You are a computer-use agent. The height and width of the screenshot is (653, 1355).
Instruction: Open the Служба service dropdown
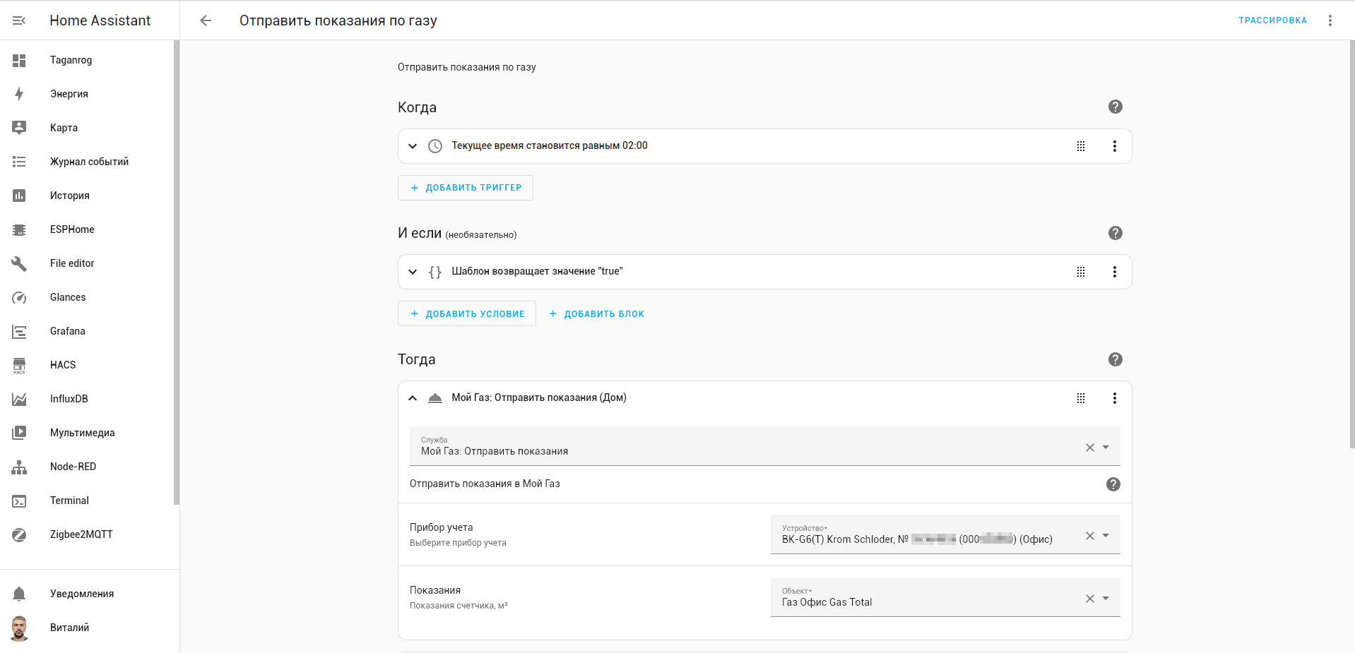tap(1106, 447)
